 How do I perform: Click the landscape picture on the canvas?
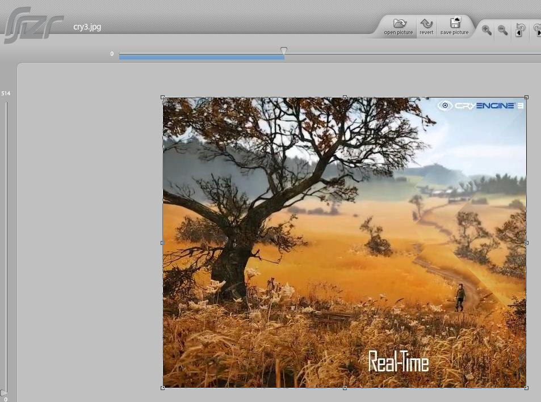point(345,243)
